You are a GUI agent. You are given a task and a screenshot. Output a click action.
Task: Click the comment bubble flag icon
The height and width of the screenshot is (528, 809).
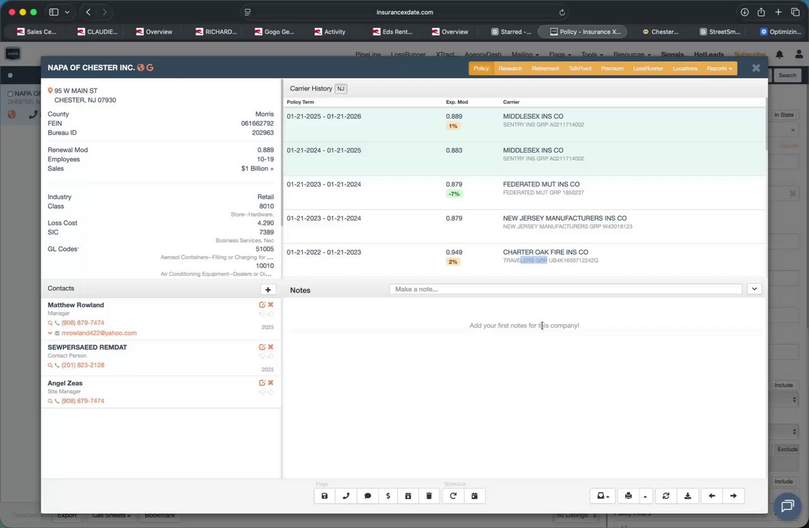[x=367, y=496]
